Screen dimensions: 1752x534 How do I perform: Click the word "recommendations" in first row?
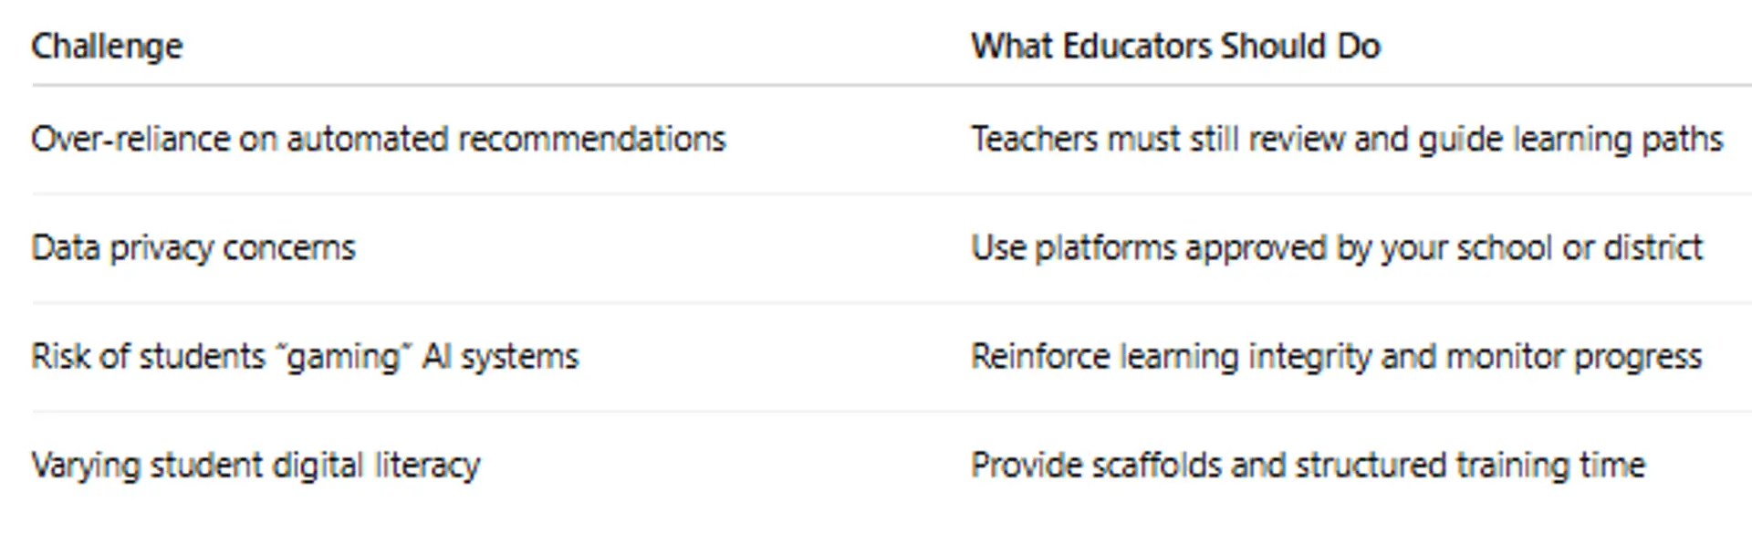(x=591, y=140)
